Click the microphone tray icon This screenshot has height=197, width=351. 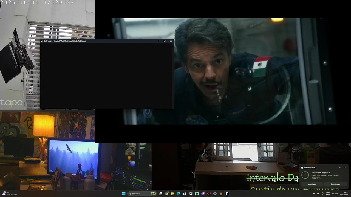[323, 194]
